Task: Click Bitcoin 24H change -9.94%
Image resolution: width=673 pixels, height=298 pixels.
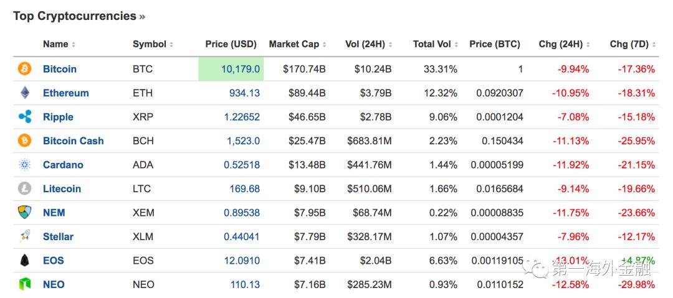Action: pyautogui.click(x=573, y=69)
